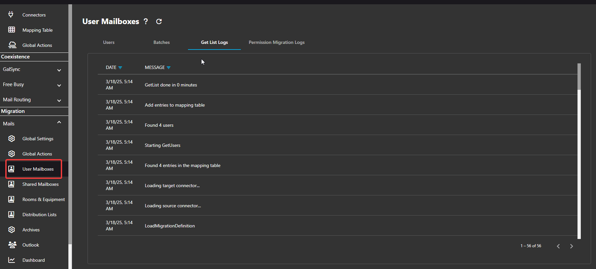Expand the GalSync section
Screen dimensions: 596x269
click(59, 70)
